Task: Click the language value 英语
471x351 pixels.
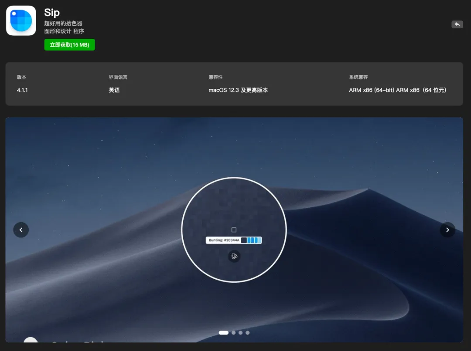Action: tap(114, 90)
